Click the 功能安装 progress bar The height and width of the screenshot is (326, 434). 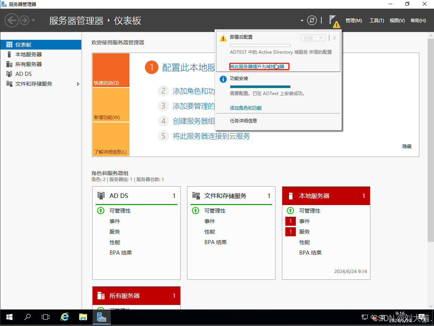(x=260, y=87)
